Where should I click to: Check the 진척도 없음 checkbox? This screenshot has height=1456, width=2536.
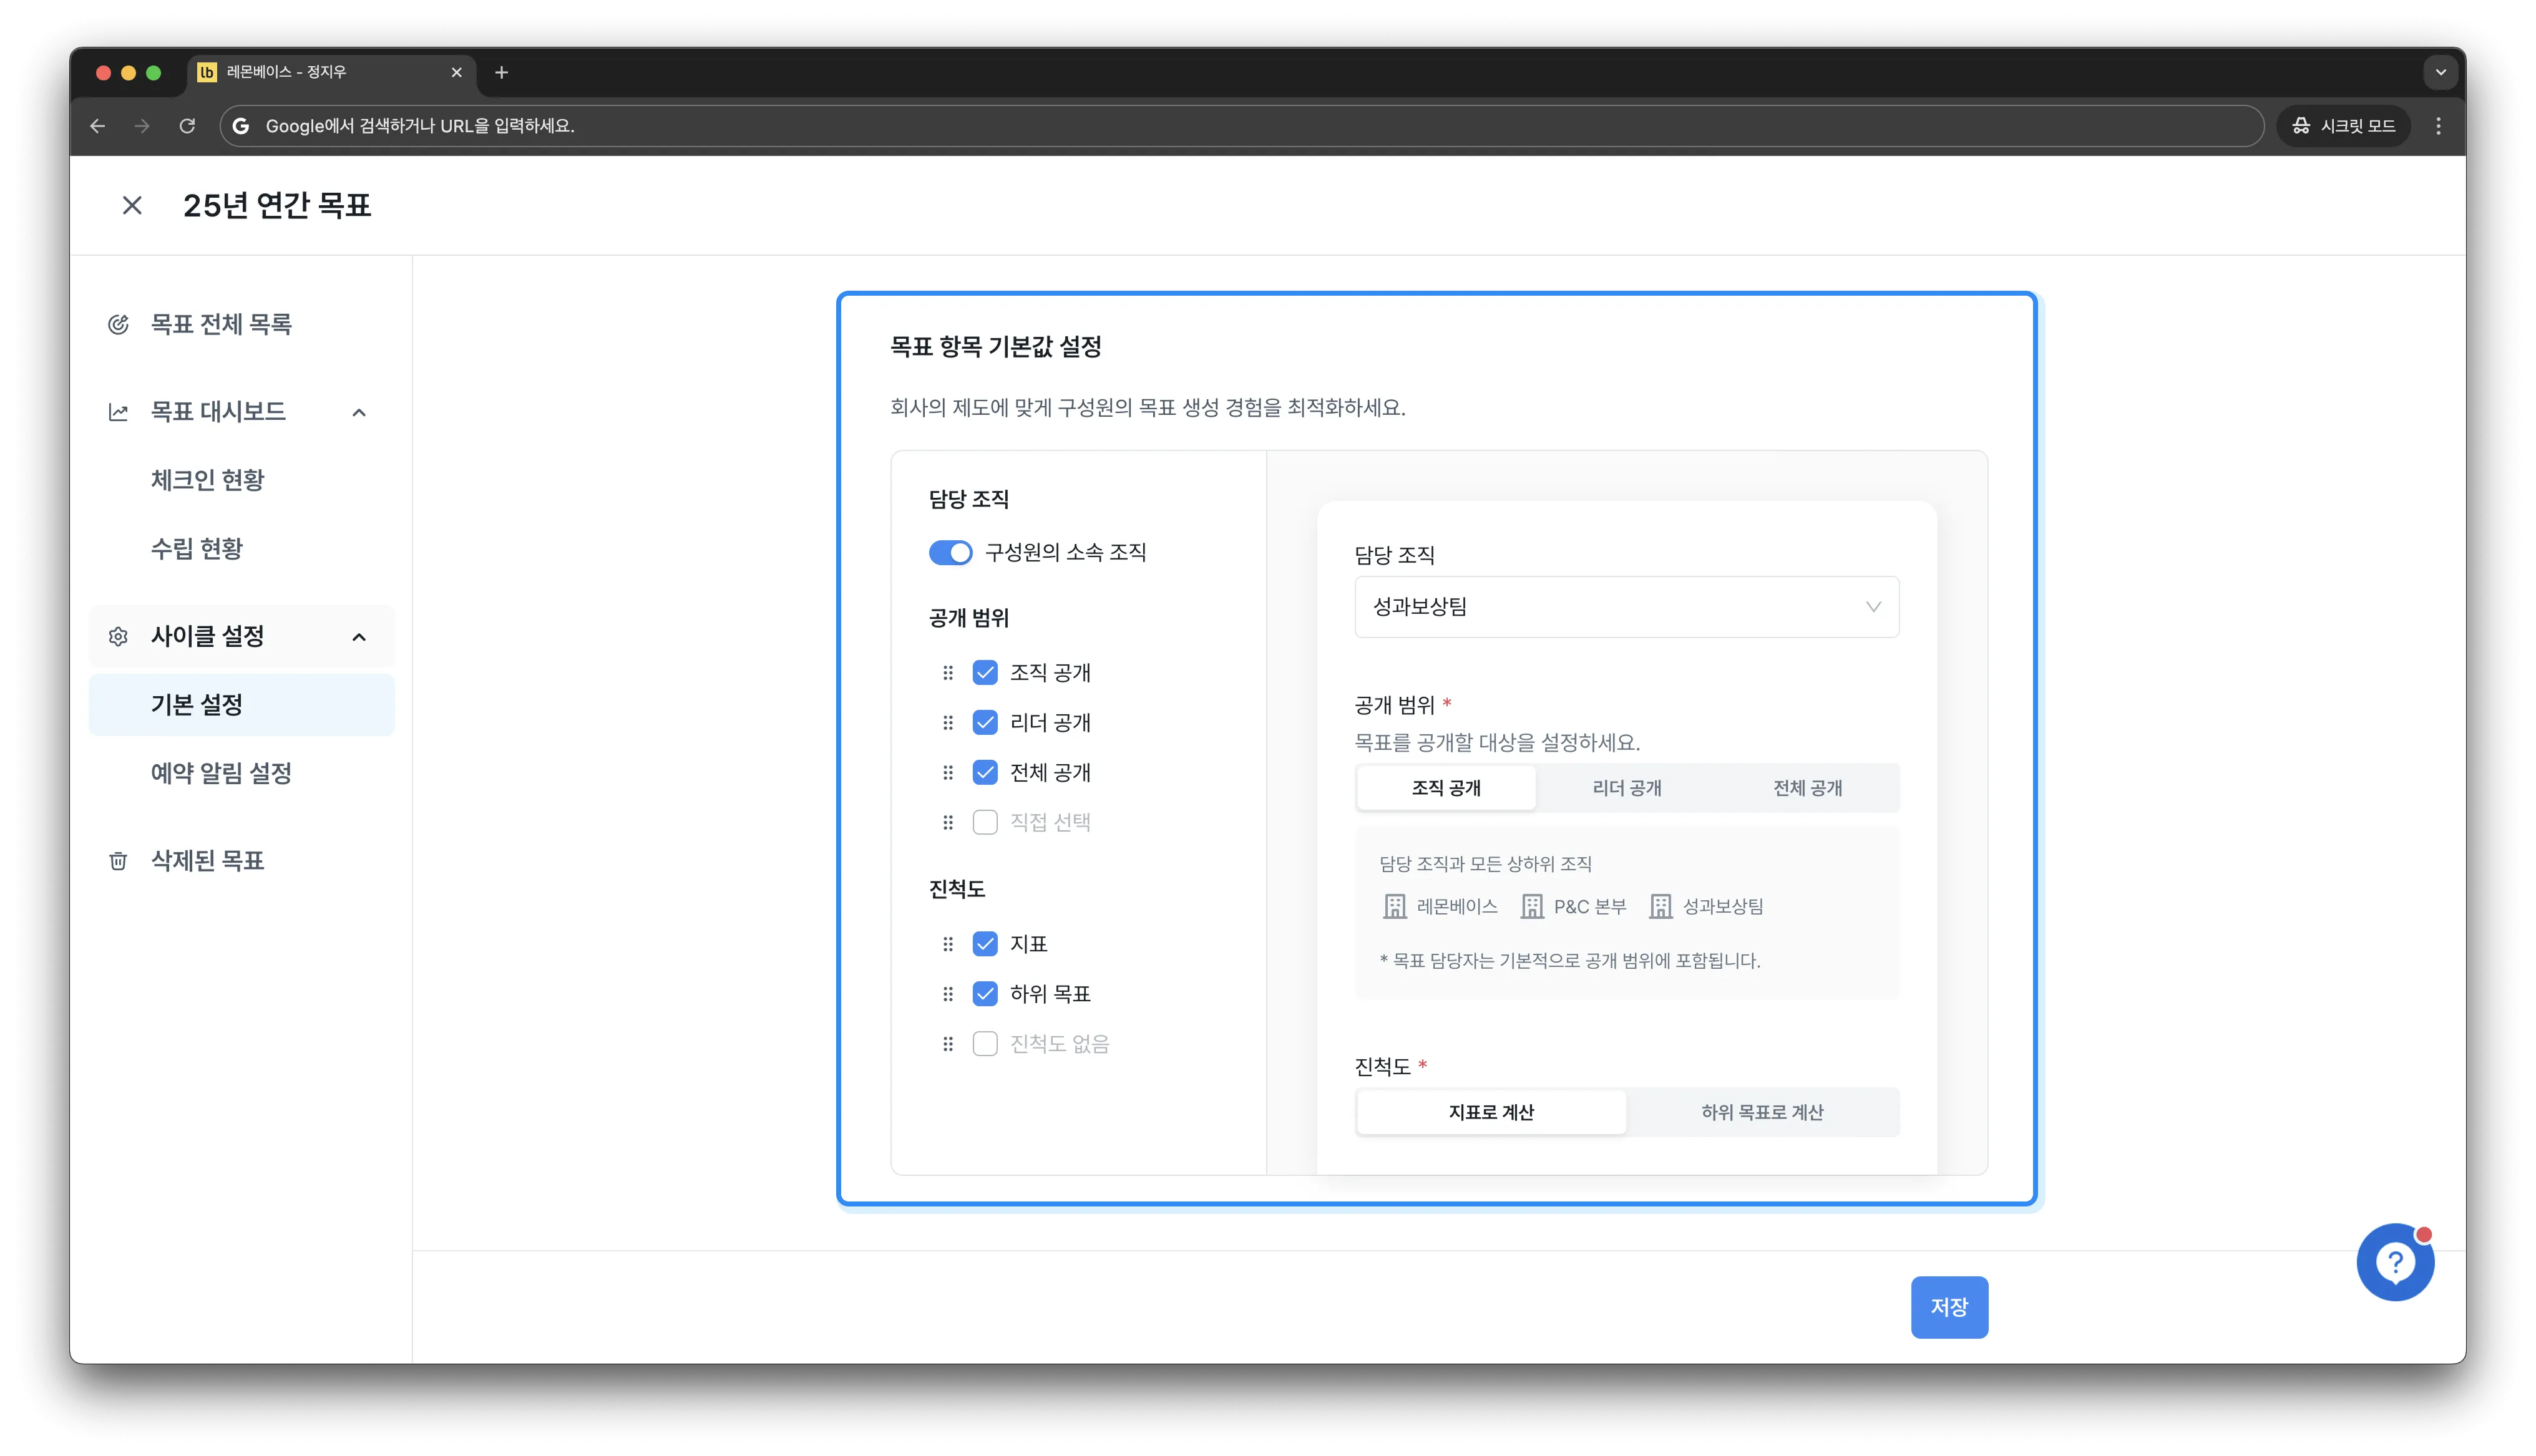tap(985, 1044)
